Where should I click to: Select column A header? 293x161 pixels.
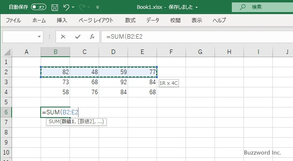[x=26, y=52]
